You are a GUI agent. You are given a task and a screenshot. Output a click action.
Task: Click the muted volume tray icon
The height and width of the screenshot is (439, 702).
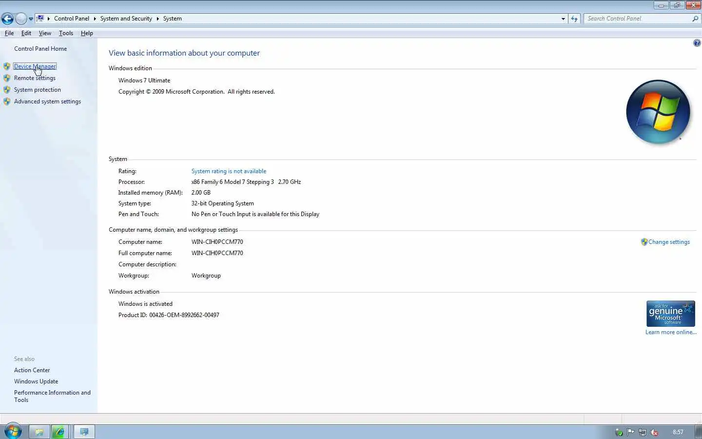654,432
